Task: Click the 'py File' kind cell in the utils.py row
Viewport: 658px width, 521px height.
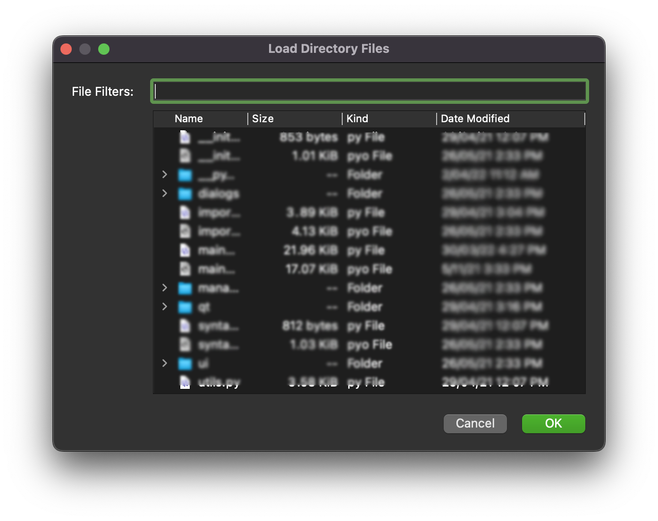Action: 366,383
